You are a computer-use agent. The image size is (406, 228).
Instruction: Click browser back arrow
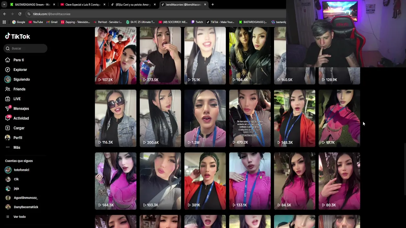pyautogui.click(x=4, y=14)
